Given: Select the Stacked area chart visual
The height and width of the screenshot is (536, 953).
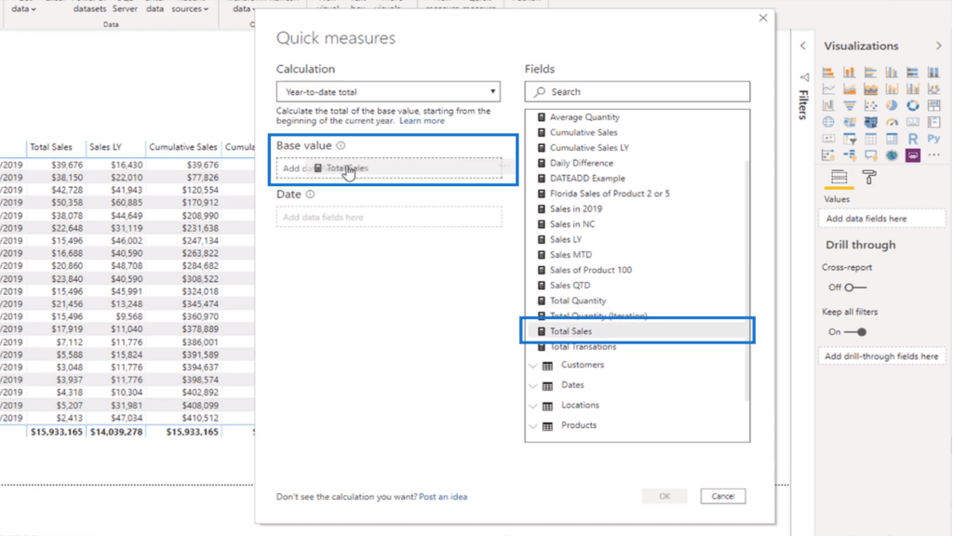Looking at the screenshot, I should pos(870,89).
